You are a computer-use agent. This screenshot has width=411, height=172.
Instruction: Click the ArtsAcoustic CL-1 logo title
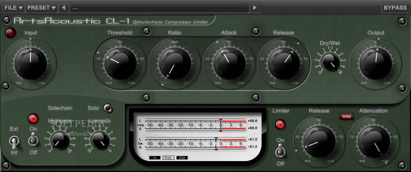tap(72, 21)
